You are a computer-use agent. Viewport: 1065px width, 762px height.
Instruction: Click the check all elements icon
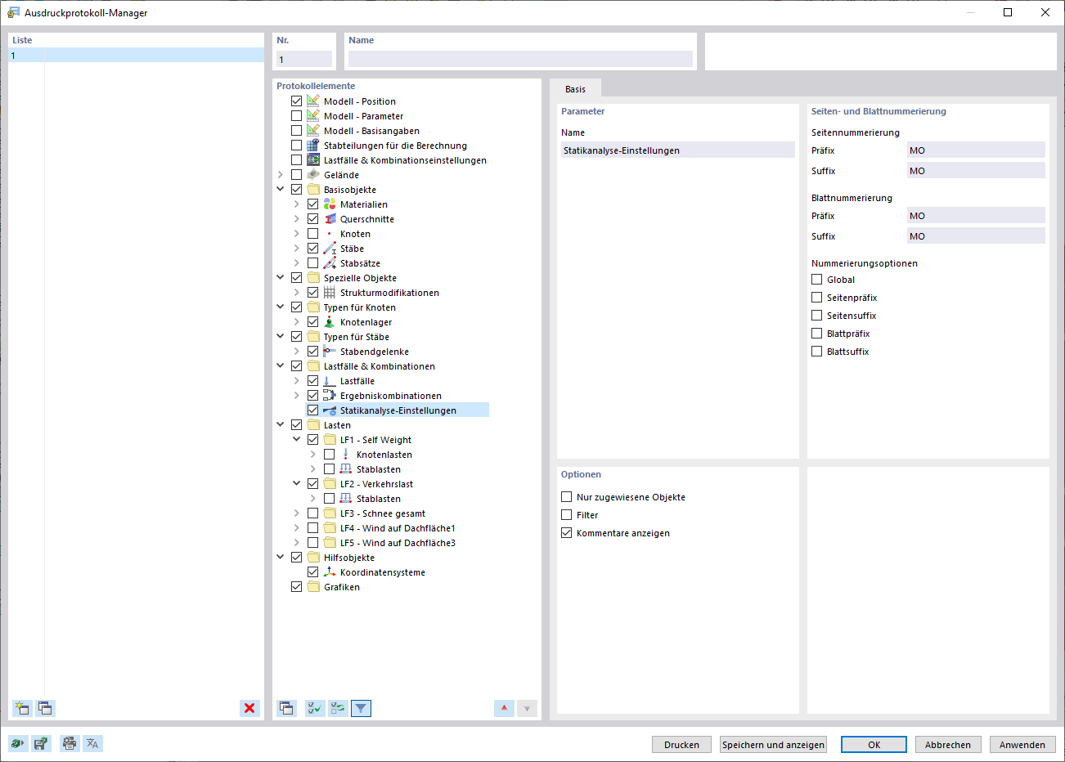click(314, 708)
